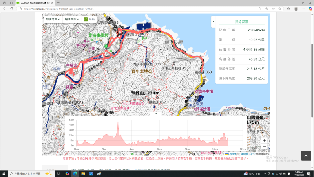Zoom out the map with minus button

click(265, 147)
